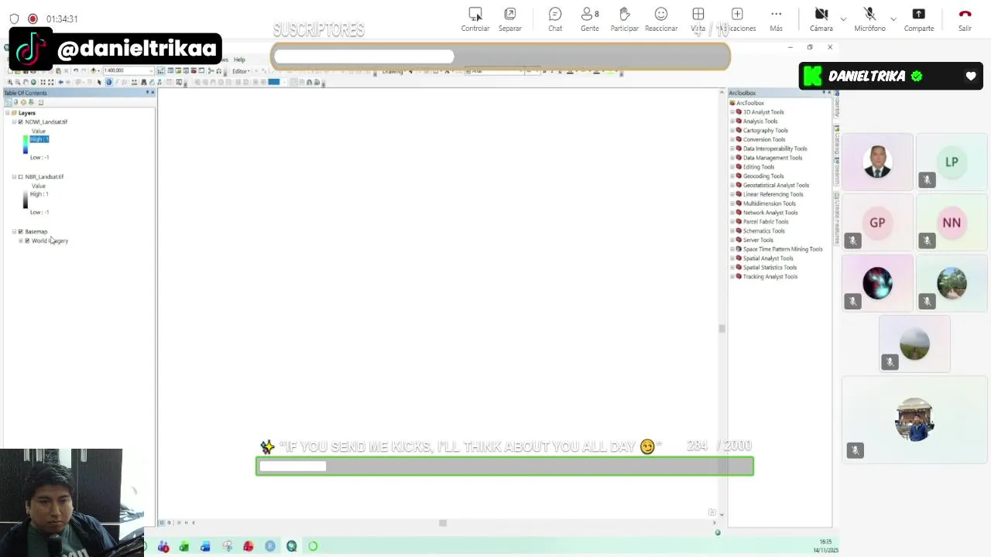Select Data Management Tools toolbox
991x557 pixels.
pyautogui.click(x=773, y=158)
